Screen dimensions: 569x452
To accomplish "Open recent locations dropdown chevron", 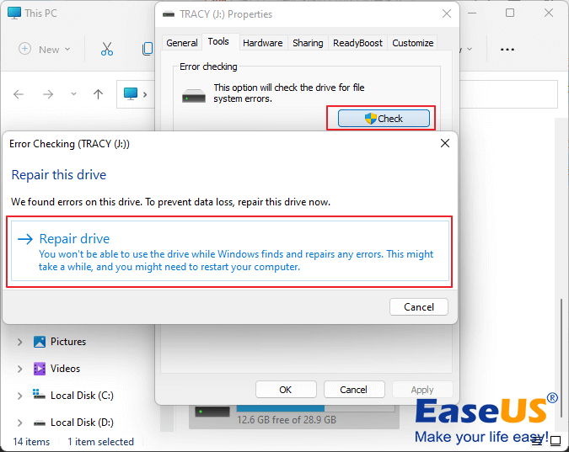I will tap(73, 94).
